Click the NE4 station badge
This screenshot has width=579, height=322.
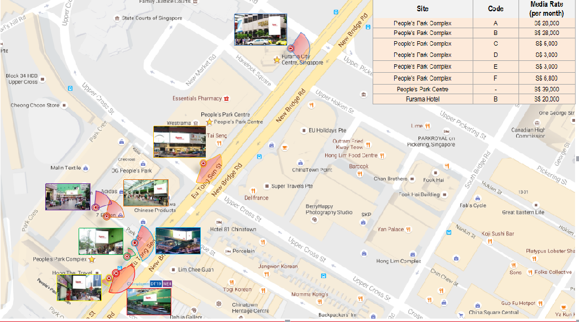tap(167, 284)
